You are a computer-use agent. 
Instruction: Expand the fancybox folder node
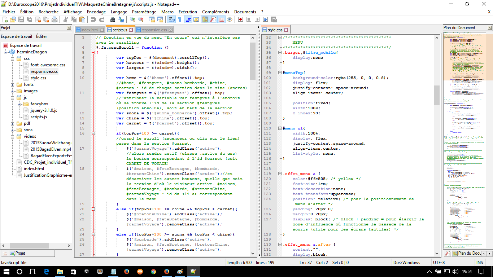tap(19, 104)
